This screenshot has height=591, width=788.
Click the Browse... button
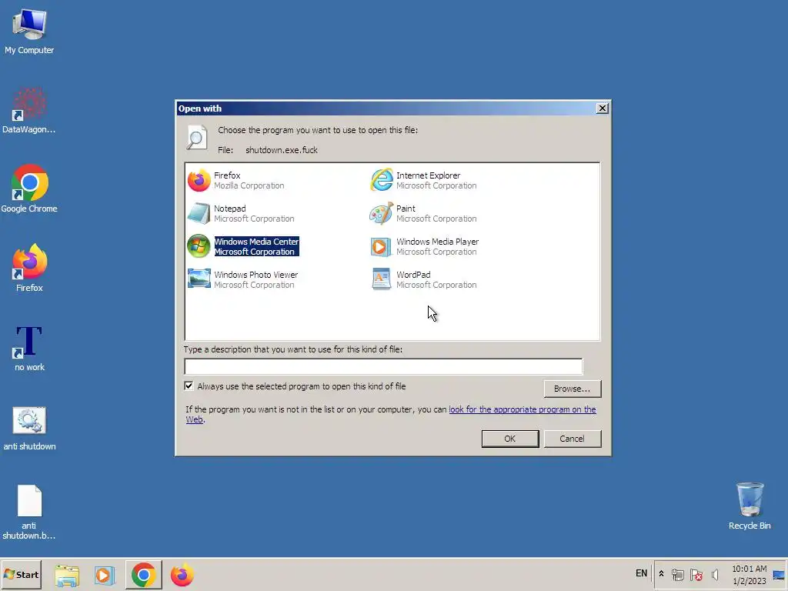pos(572,389)
